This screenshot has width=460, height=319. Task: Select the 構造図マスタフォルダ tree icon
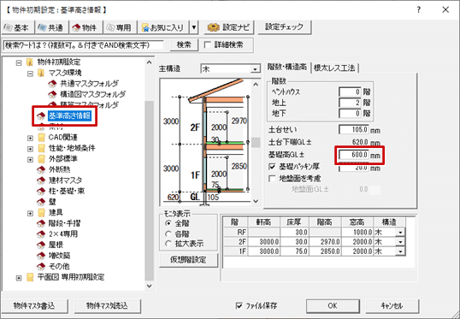pyautogui.click(x=52, y=94)
